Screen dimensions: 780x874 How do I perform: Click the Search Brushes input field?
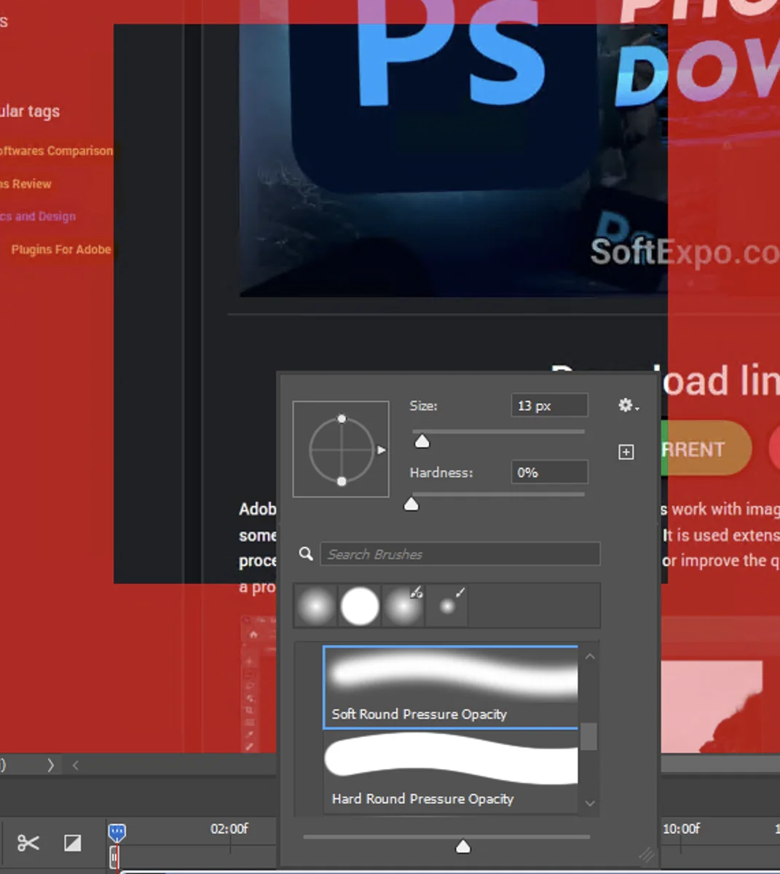tap(460, 554)
